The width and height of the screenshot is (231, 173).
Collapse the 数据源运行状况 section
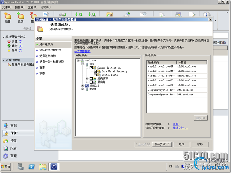(4, 37)
